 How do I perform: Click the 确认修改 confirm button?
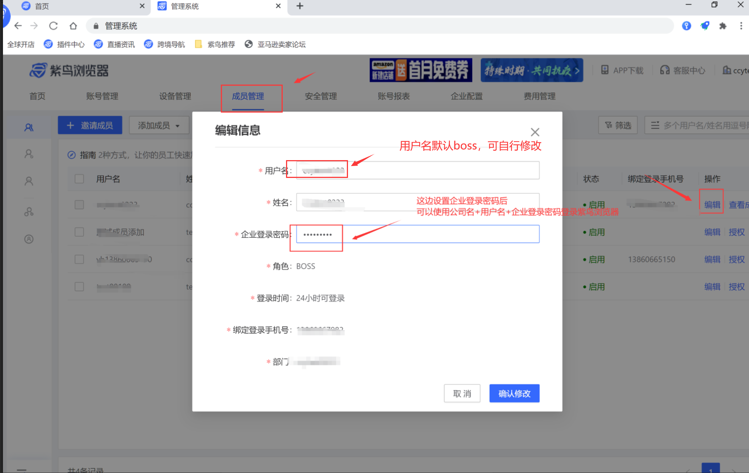514,393
